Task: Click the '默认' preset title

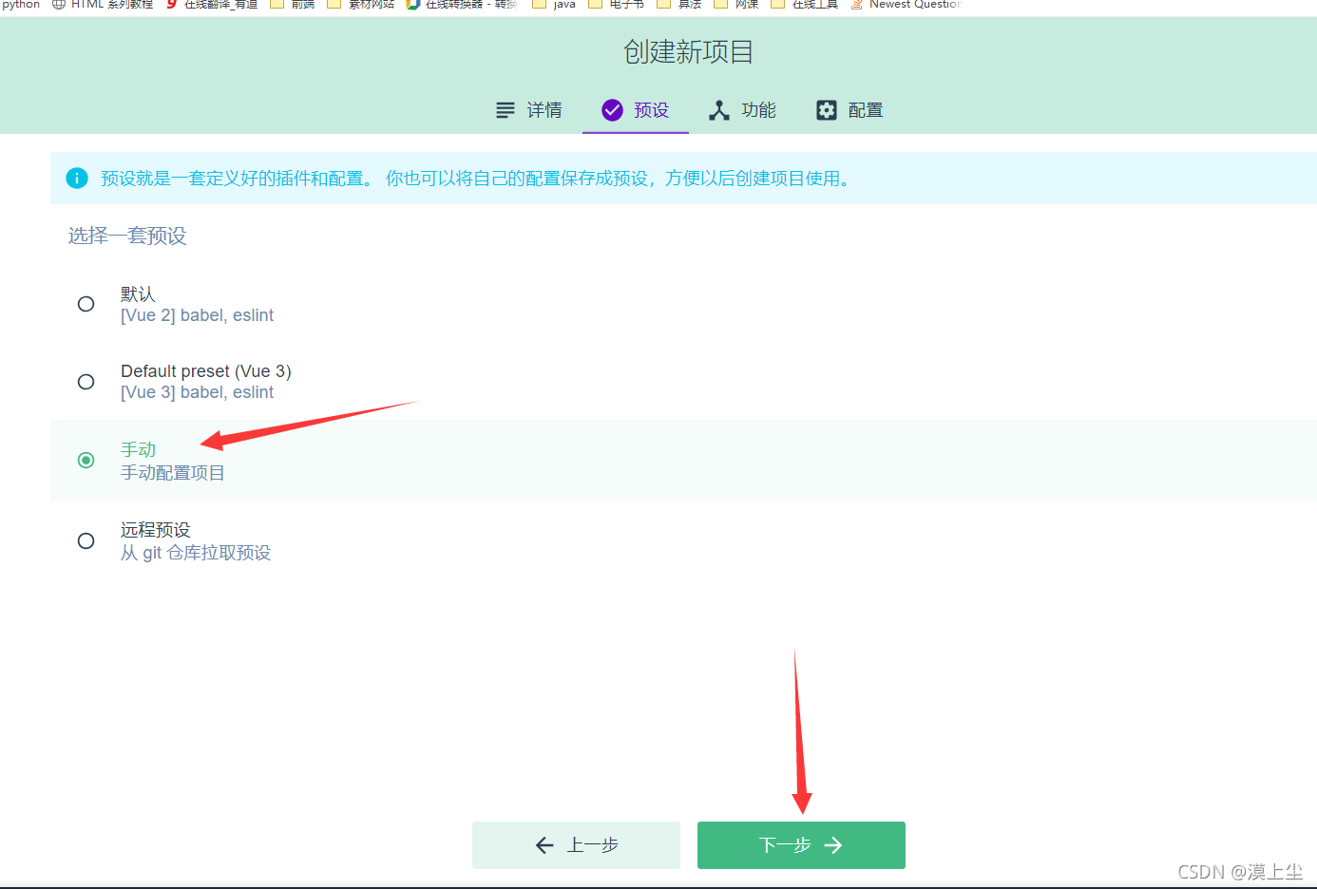Action: (138, 293)
